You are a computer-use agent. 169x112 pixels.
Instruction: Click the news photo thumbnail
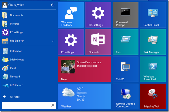click(68, 66)
